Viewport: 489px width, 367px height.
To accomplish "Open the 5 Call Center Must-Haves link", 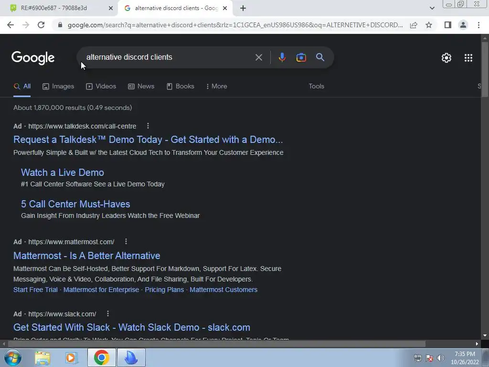I will pos(75,204).
